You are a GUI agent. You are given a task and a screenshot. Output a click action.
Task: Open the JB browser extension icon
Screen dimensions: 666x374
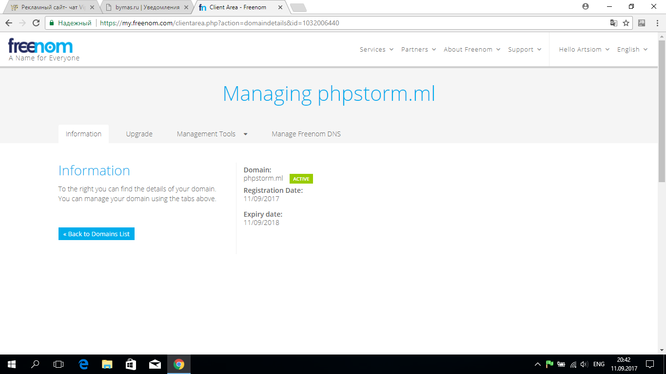pos(642,23)
